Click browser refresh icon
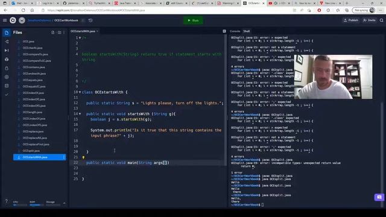The height and width of the screenshot is (217, 386). [23, 10]
